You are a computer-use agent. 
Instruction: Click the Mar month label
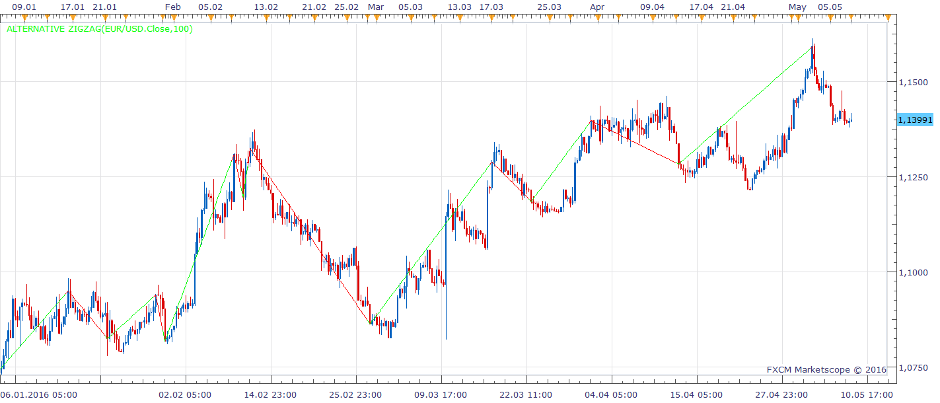pos(375,6)
